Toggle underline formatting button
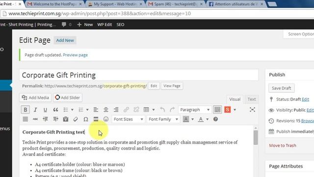Screen dimensions: 314x177 point(45,110)
